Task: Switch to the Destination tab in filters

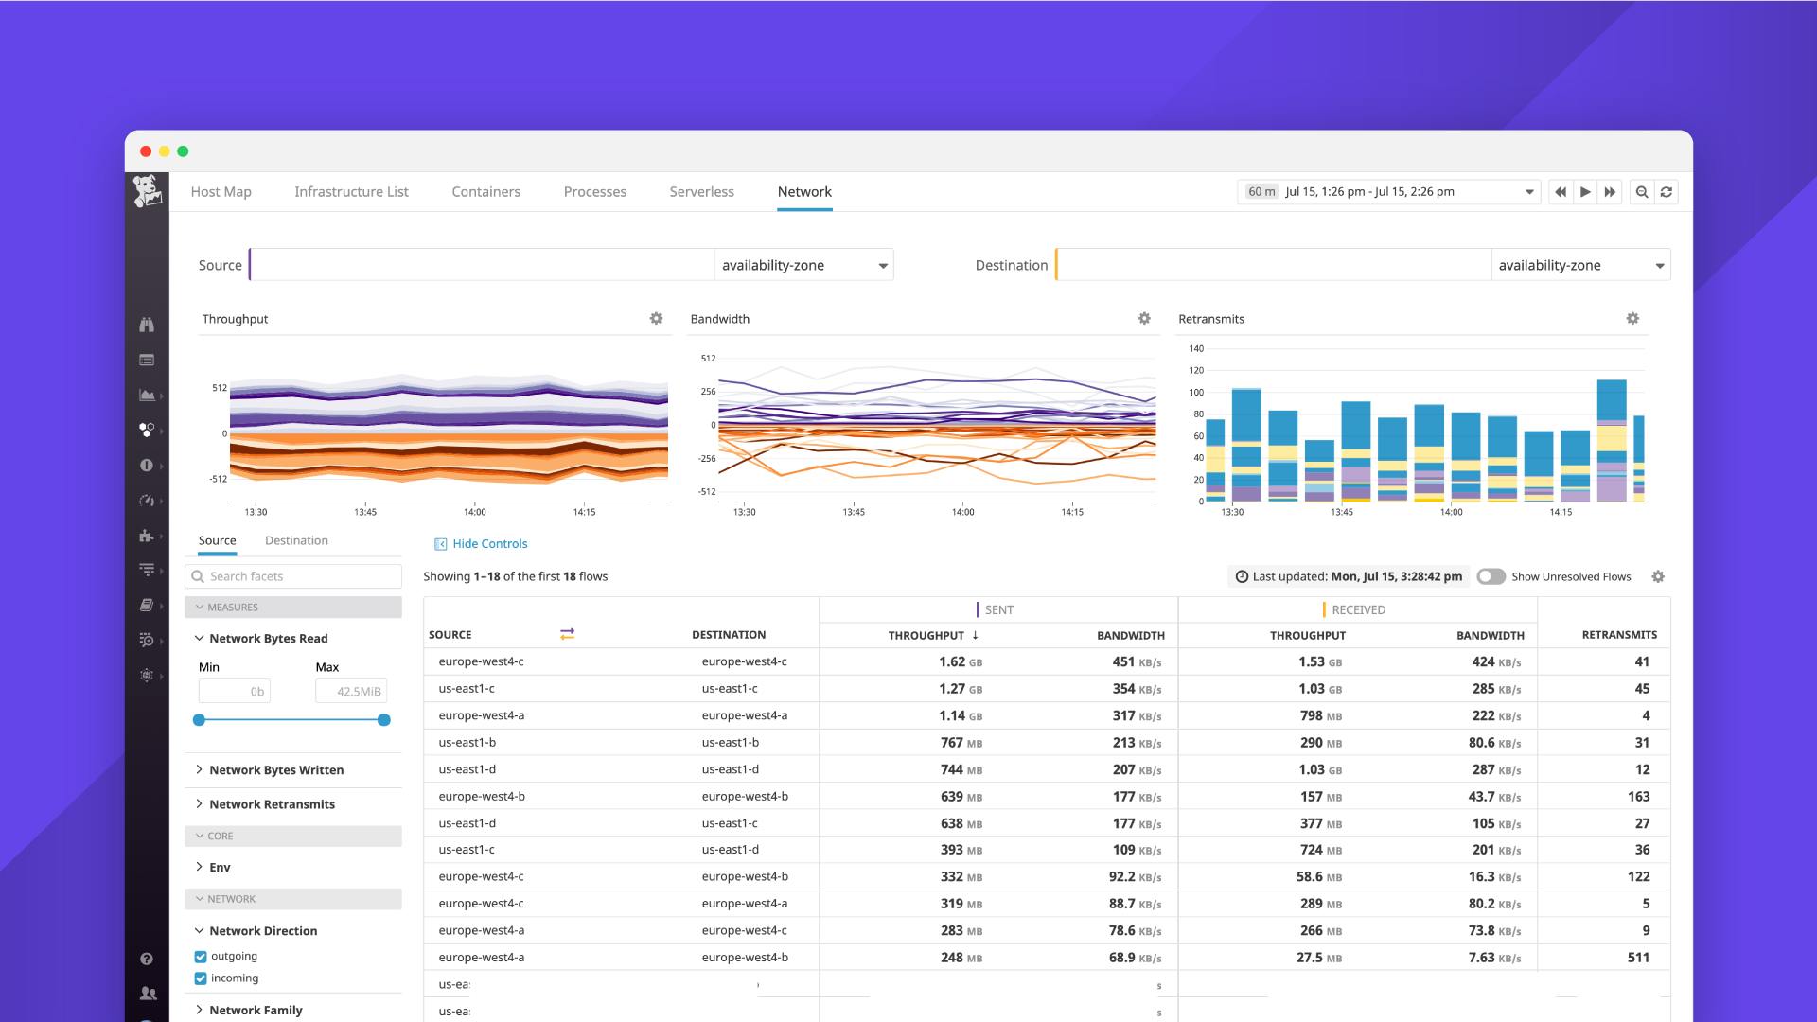Action: [x=296, y=539]
